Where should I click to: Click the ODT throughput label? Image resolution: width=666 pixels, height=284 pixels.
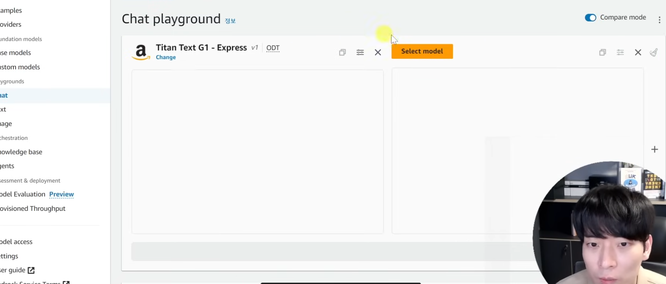pyautogui.click(x=273, y=48)
